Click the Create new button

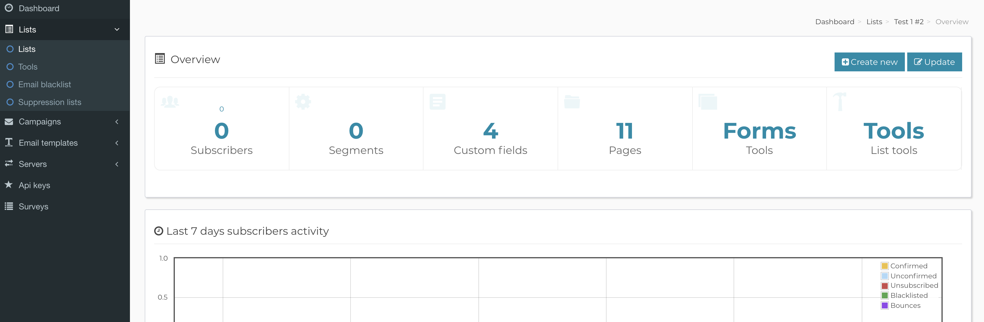tap(869, 62)
